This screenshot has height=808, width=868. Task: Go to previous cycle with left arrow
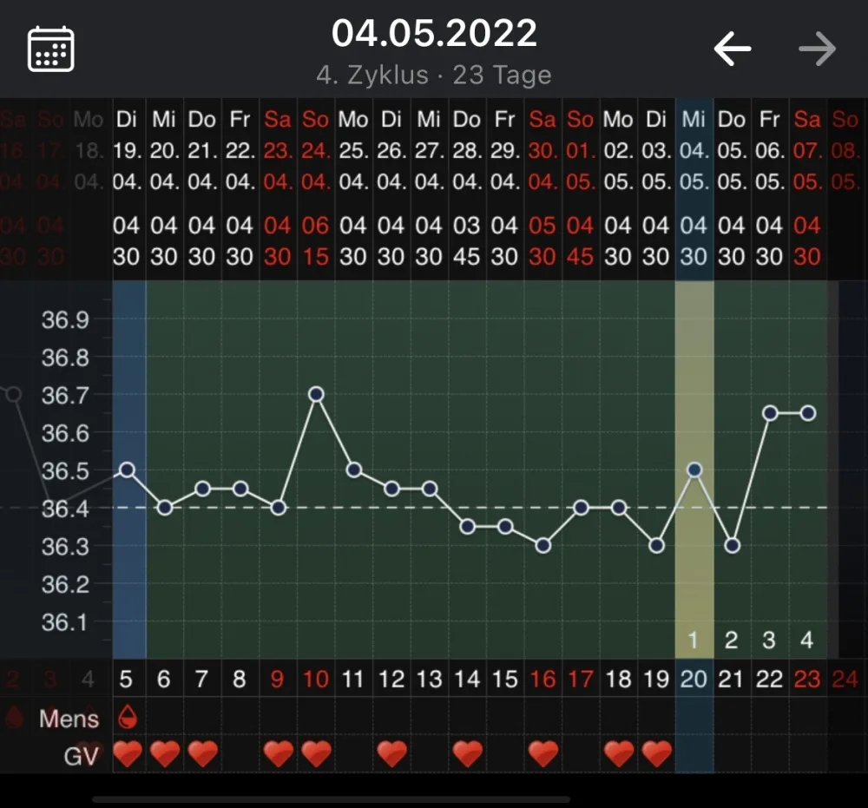tap(733, 49)
